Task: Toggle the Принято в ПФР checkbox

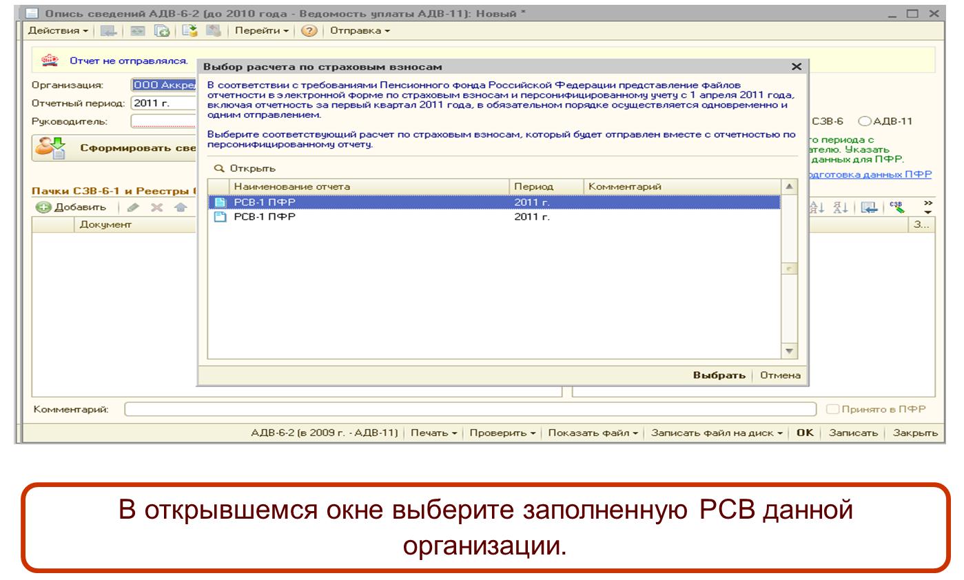Action: click(832, 410)
